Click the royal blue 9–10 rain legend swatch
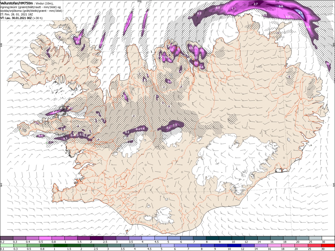Viewport: 335px width, 251px height. 222,245
